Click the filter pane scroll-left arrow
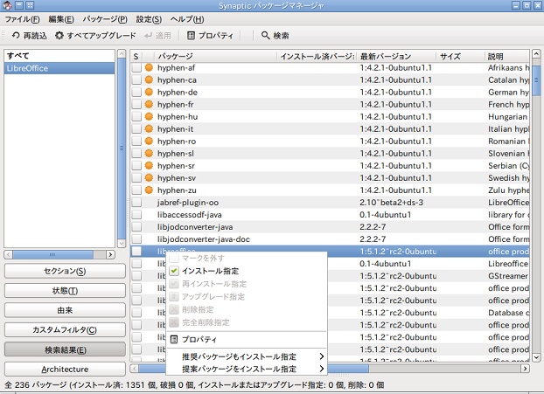544x394 pixels. coord(9,255)
